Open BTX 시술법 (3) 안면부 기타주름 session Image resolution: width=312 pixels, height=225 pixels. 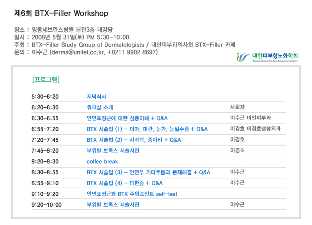[x=148, y=172]
